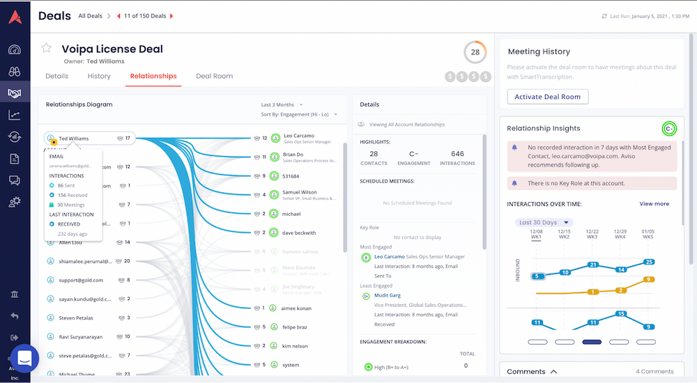Click the document icon in the sidebar
This screenshot has height=383, width=697.
[14, 159]
